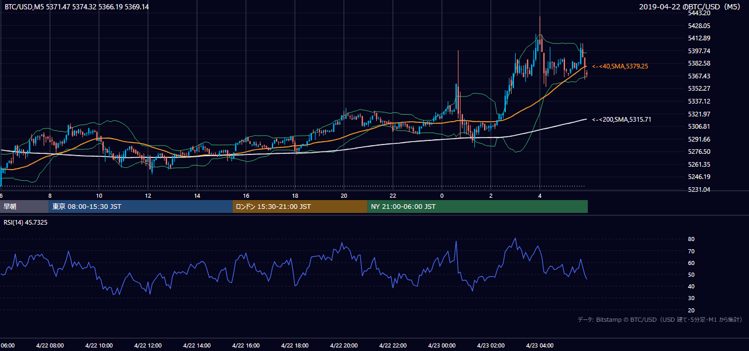This screenshot has height=351, width=749.
Task: Select the 200 SMA 5315.71 label
Action: (x=622, y=119)
